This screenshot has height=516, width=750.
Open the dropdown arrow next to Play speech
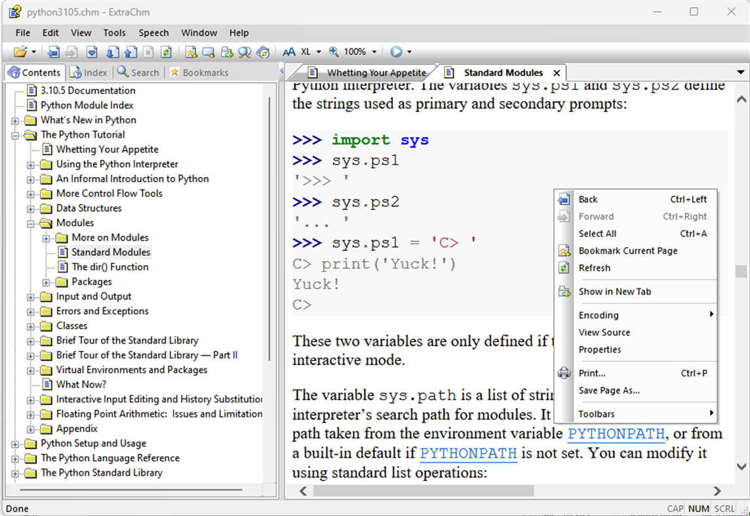tap(409, 52)
